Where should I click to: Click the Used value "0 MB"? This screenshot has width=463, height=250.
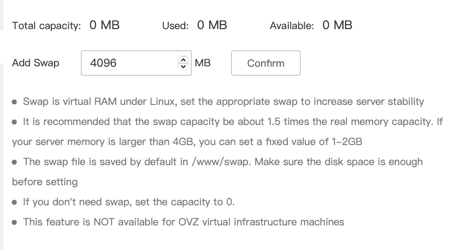coord(212,25)
